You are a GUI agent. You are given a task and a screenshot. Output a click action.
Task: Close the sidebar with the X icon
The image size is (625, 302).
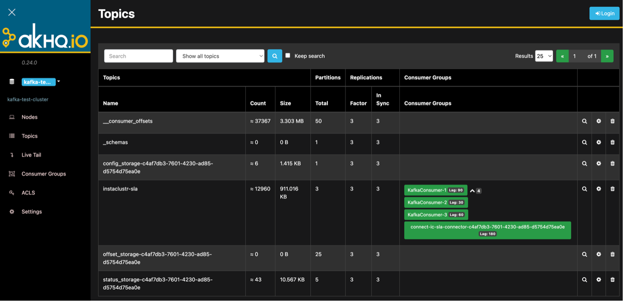12,12
